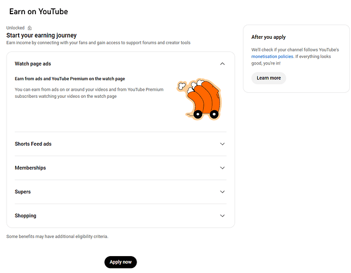Viewport: 351px width, 273px height.
Task: Open the monetisation policies link
Action: tap(272, 56)
